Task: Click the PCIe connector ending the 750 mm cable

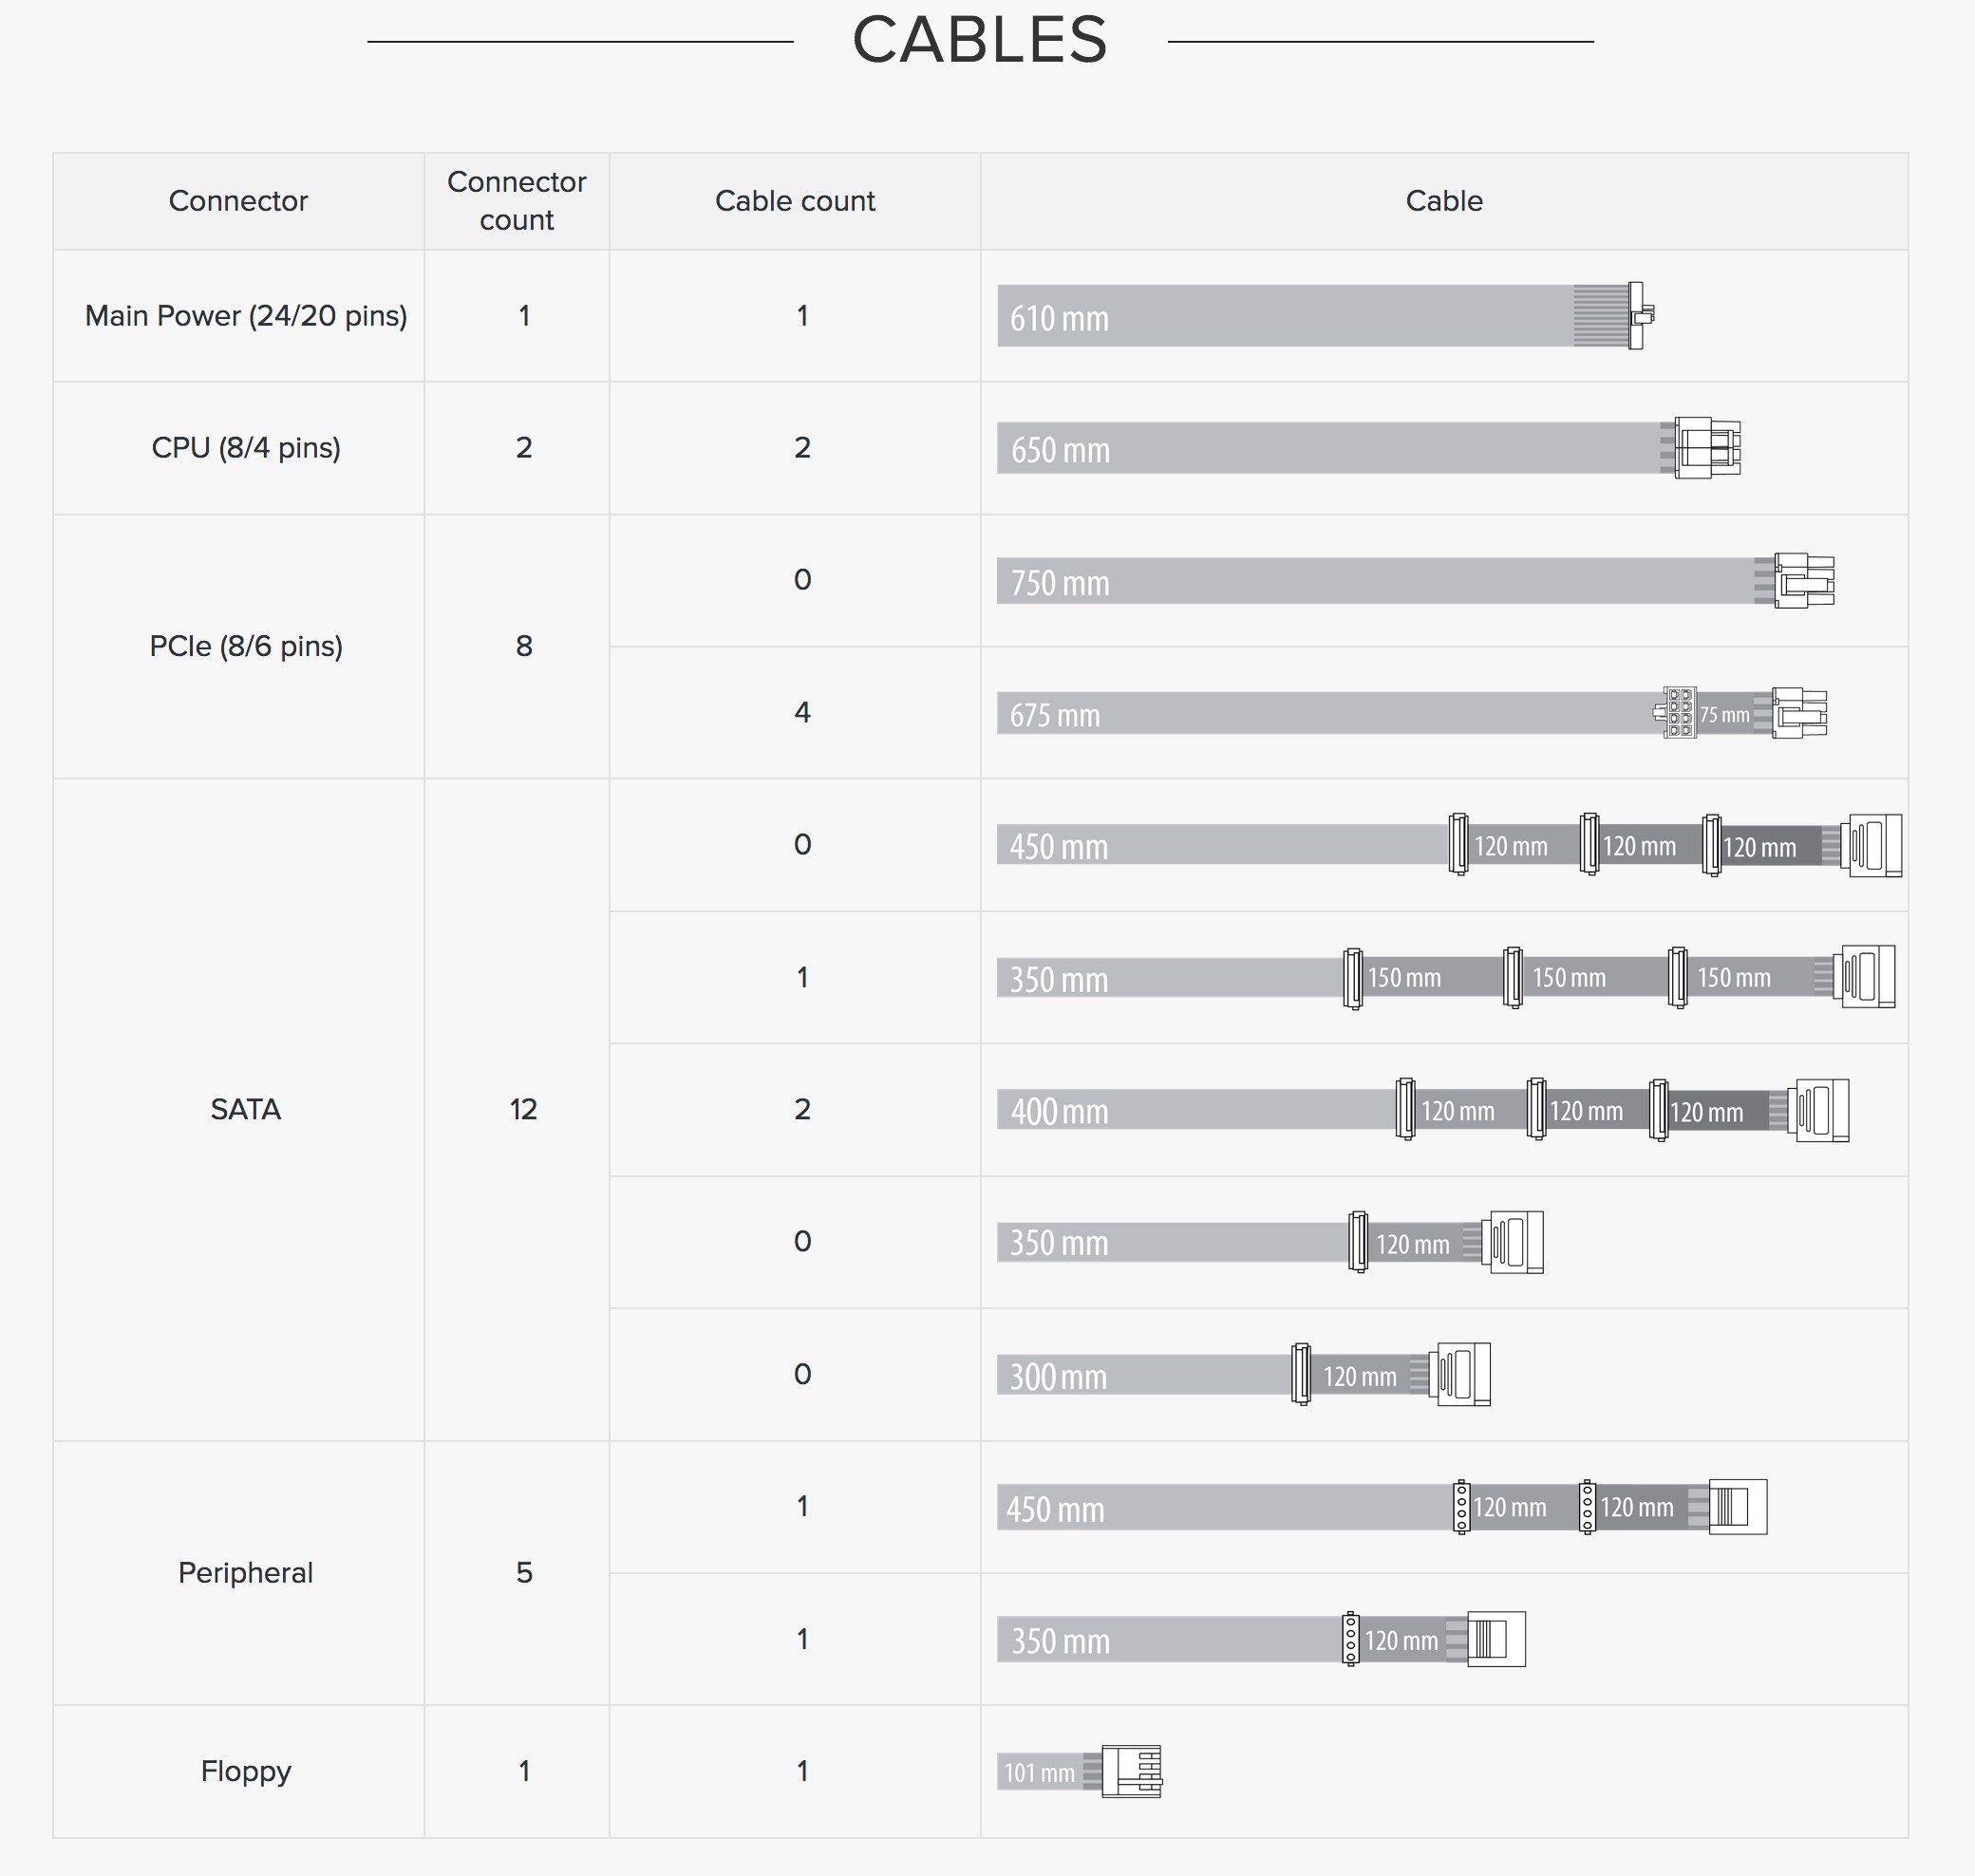Action: (1804, 581)
